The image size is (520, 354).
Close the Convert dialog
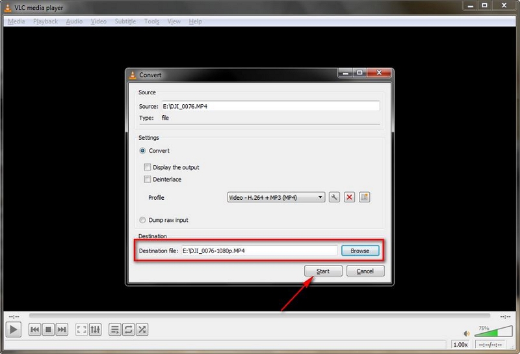point(379,73)
